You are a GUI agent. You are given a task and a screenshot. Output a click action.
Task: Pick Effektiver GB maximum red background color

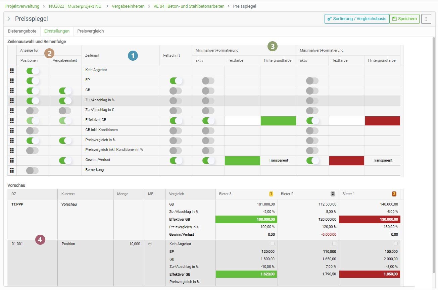point(383,121)
